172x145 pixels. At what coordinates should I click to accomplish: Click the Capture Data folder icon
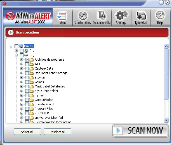[x=31, y=69]
